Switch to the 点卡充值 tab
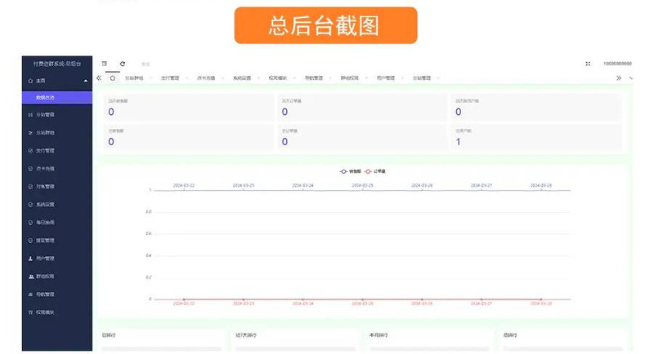654x354 pixels. (x=206, y=77)
